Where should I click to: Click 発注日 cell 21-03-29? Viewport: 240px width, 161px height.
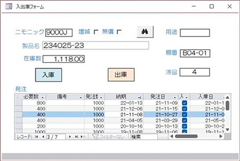point(161,120)
